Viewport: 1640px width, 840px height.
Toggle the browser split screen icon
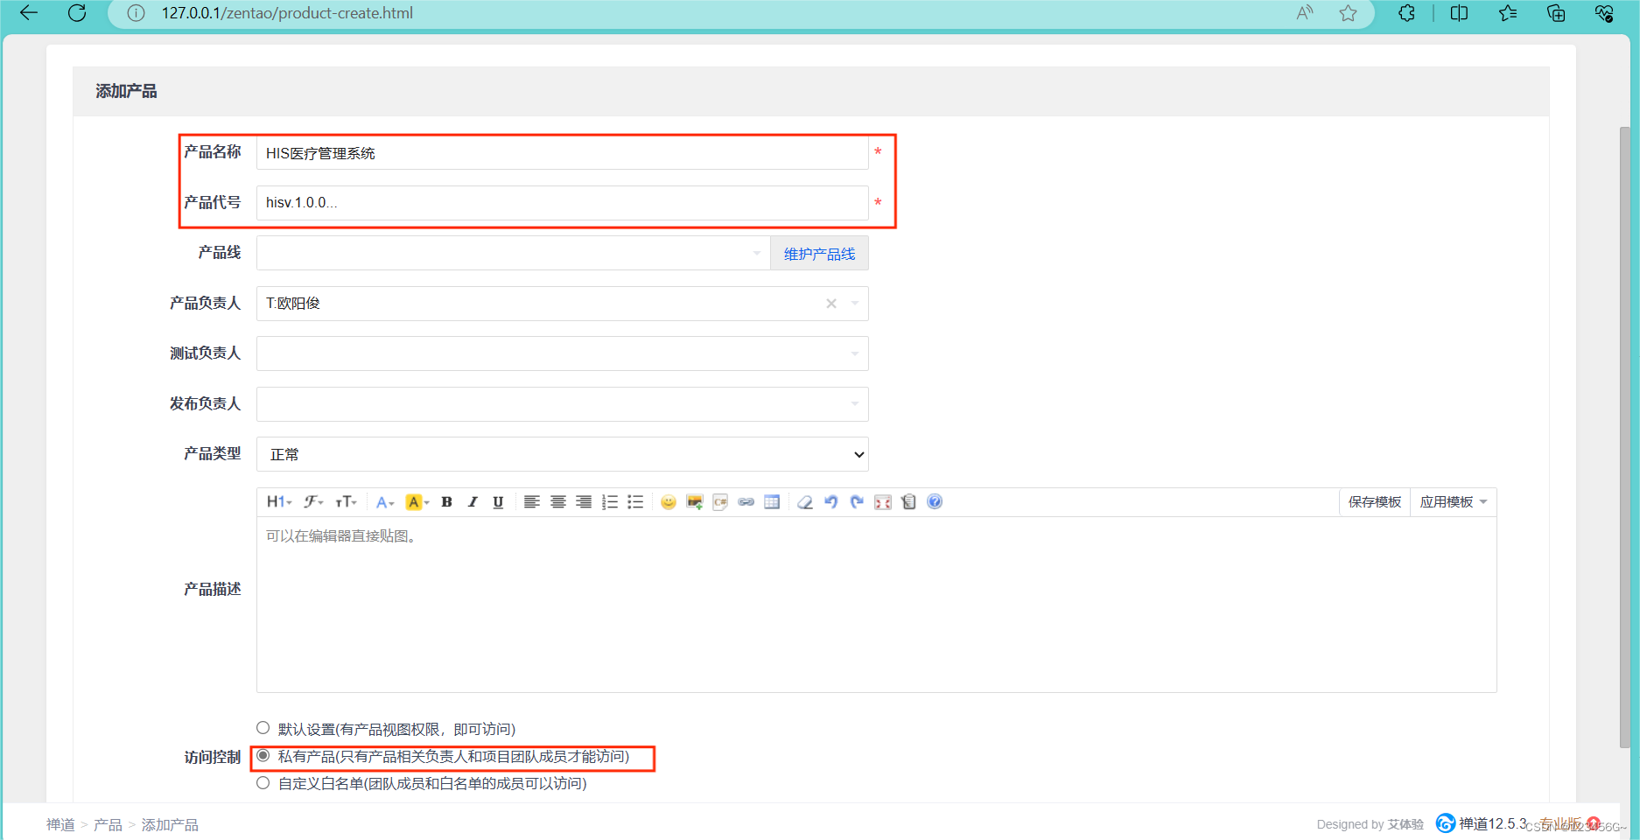coord(1459,13)
